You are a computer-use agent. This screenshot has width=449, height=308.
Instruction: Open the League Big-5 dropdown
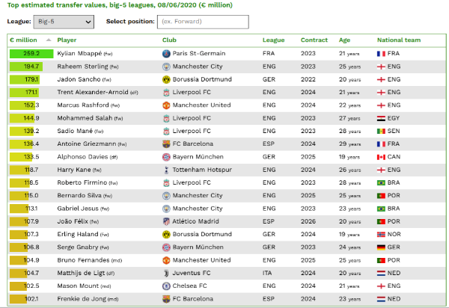[64, 22]
